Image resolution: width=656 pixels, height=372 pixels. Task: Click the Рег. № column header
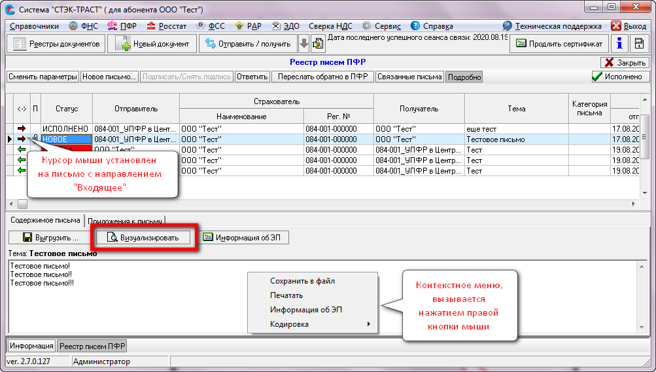[x=338, y=117]
